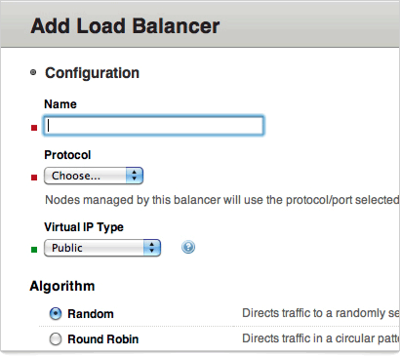
Task: Select the Round Robin radio button
Action: 56,339
